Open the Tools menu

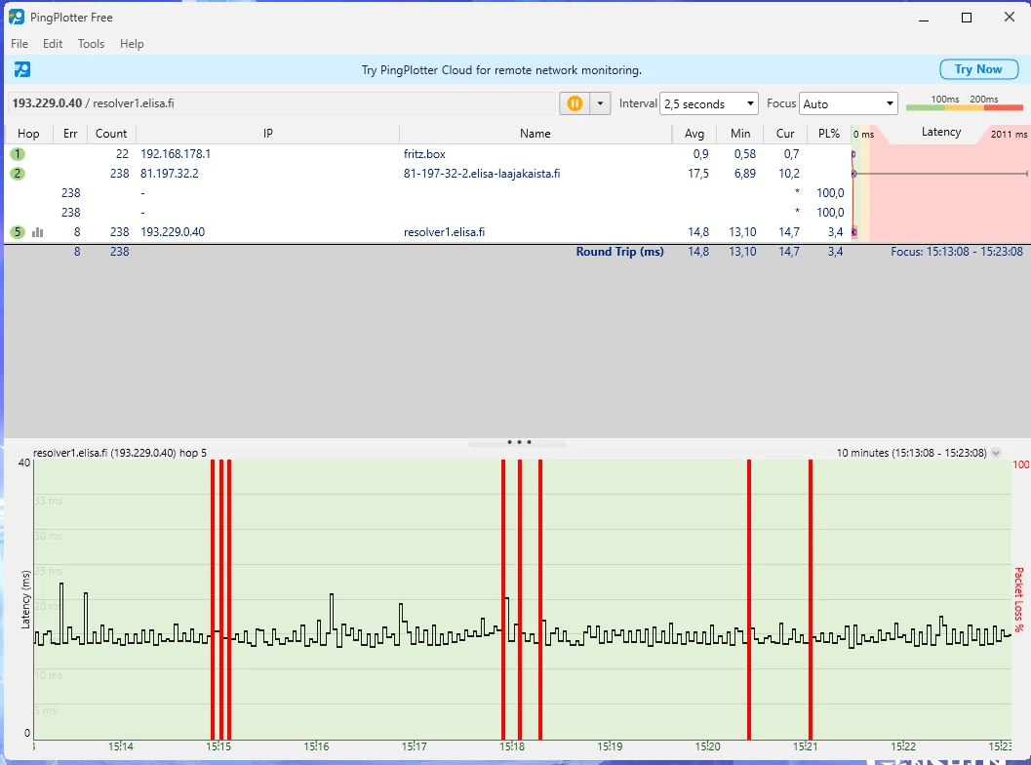[x=91, y=44]
